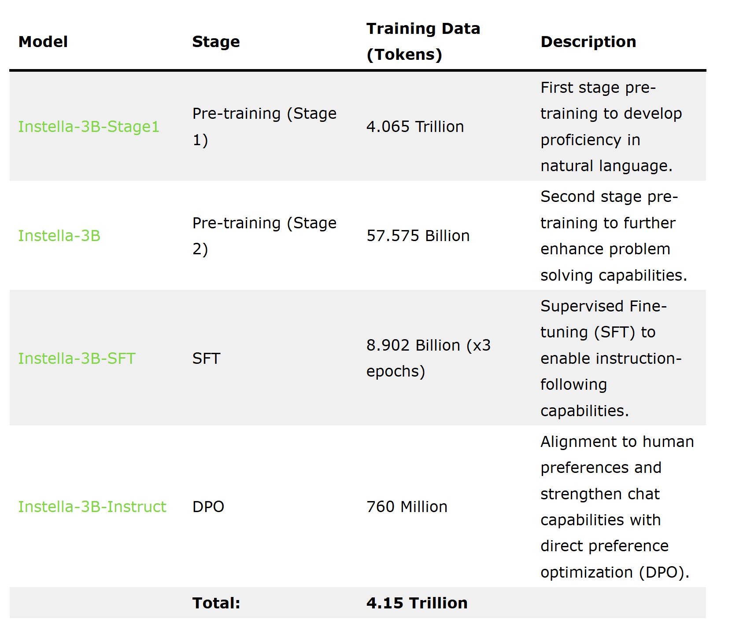Click the Model column header
The height and width of the screenshot is (637, 732).
tap(43, 42)
